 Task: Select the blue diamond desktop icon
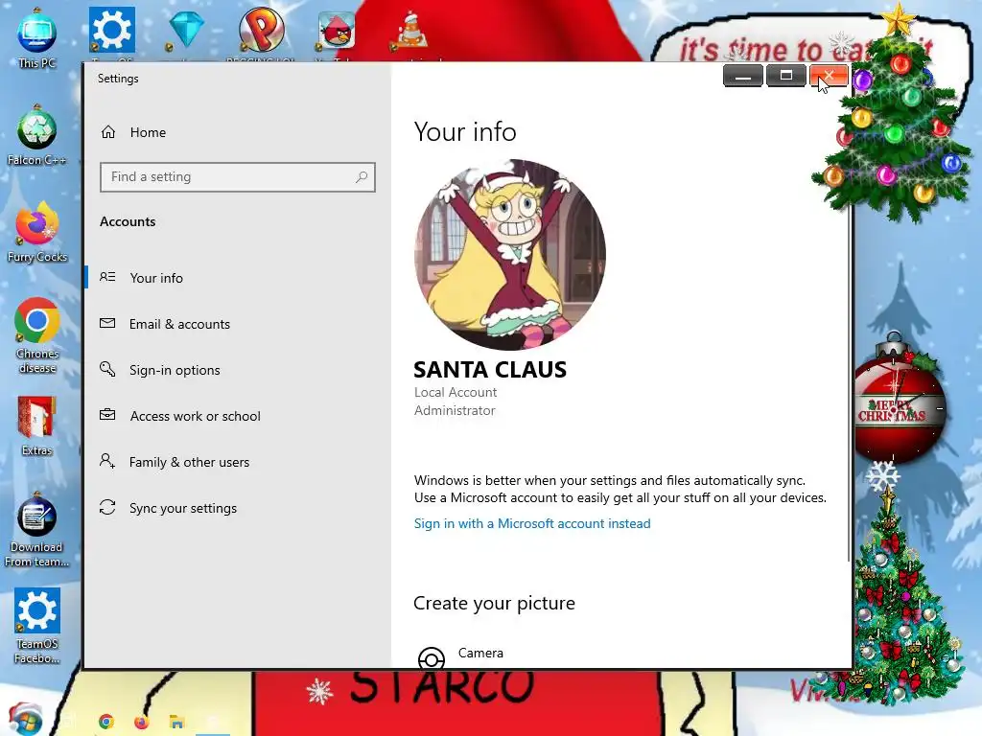tap(187, 30)
